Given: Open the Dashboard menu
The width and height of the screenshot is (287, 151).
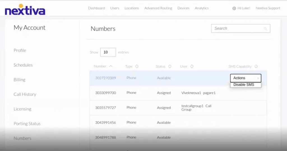Looking at the screenshot, I should pos(96,8).
